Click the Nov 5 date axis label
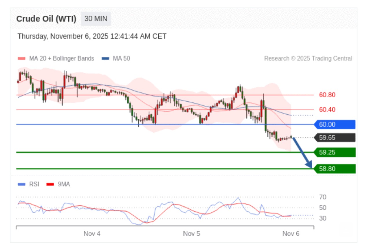This screenshot has height=249, width=367. point(191,234)
